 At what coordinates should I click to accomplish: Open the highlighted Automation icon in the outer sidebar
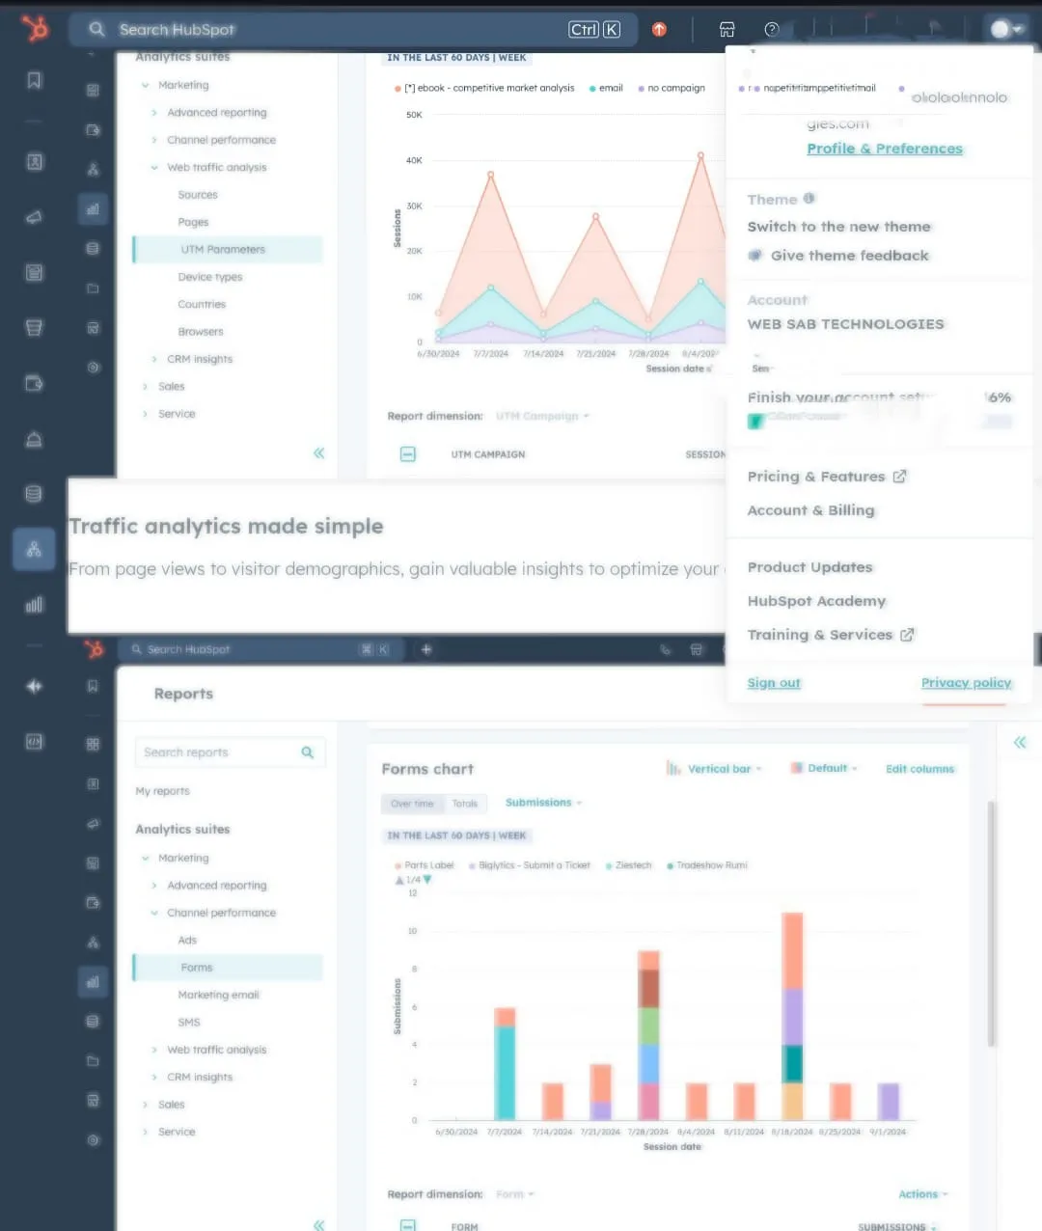(34, 550)
